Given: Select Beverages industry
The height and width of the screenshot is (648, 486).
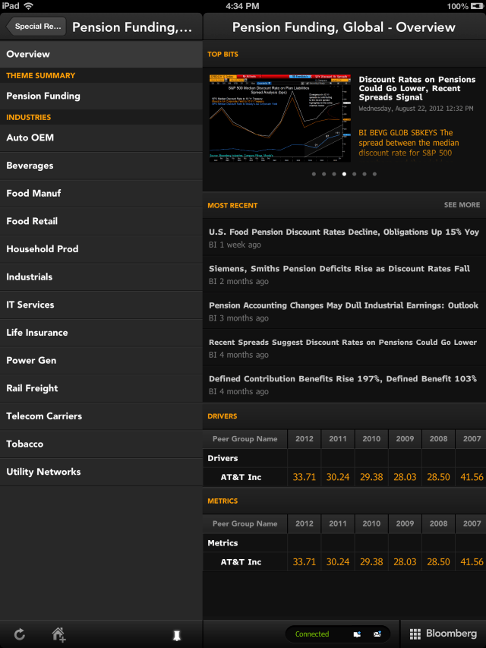Looking at the screenshot, I should click(101, 166).
